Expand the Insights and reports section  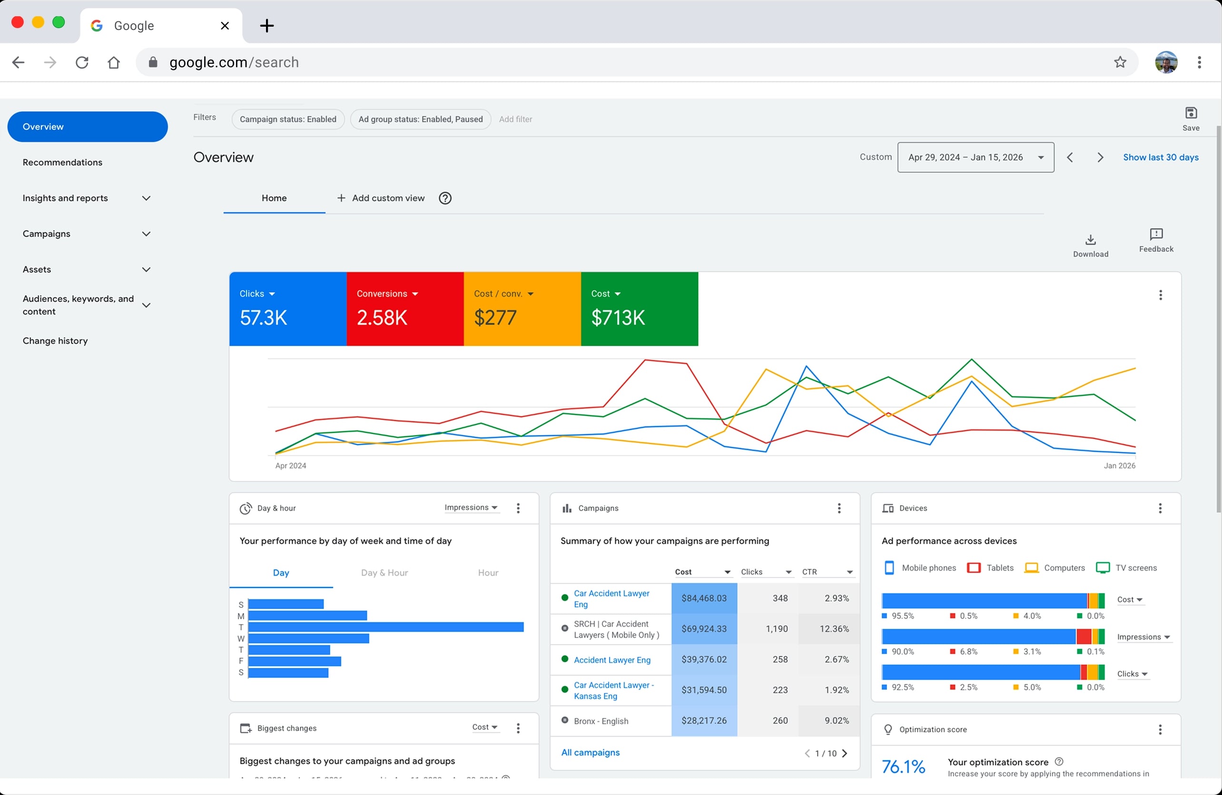87,198
